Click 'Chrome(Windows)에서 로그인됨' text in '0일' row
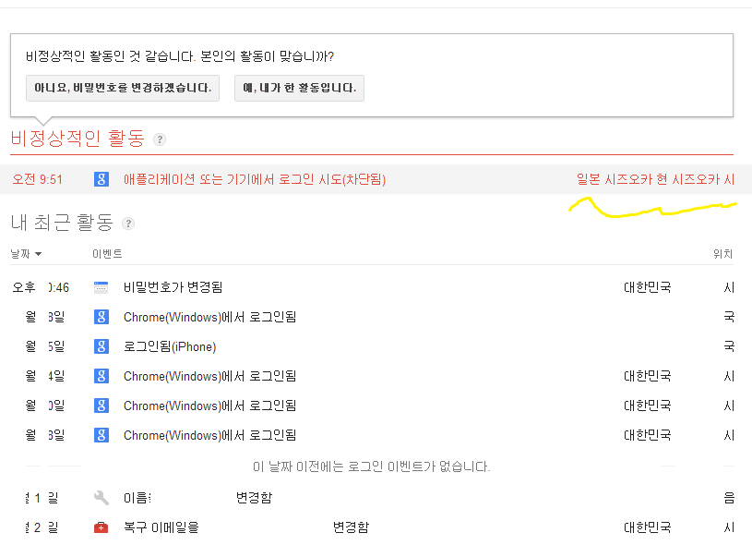The height and width of the screenshot is (545, 752). coord(210,406)
